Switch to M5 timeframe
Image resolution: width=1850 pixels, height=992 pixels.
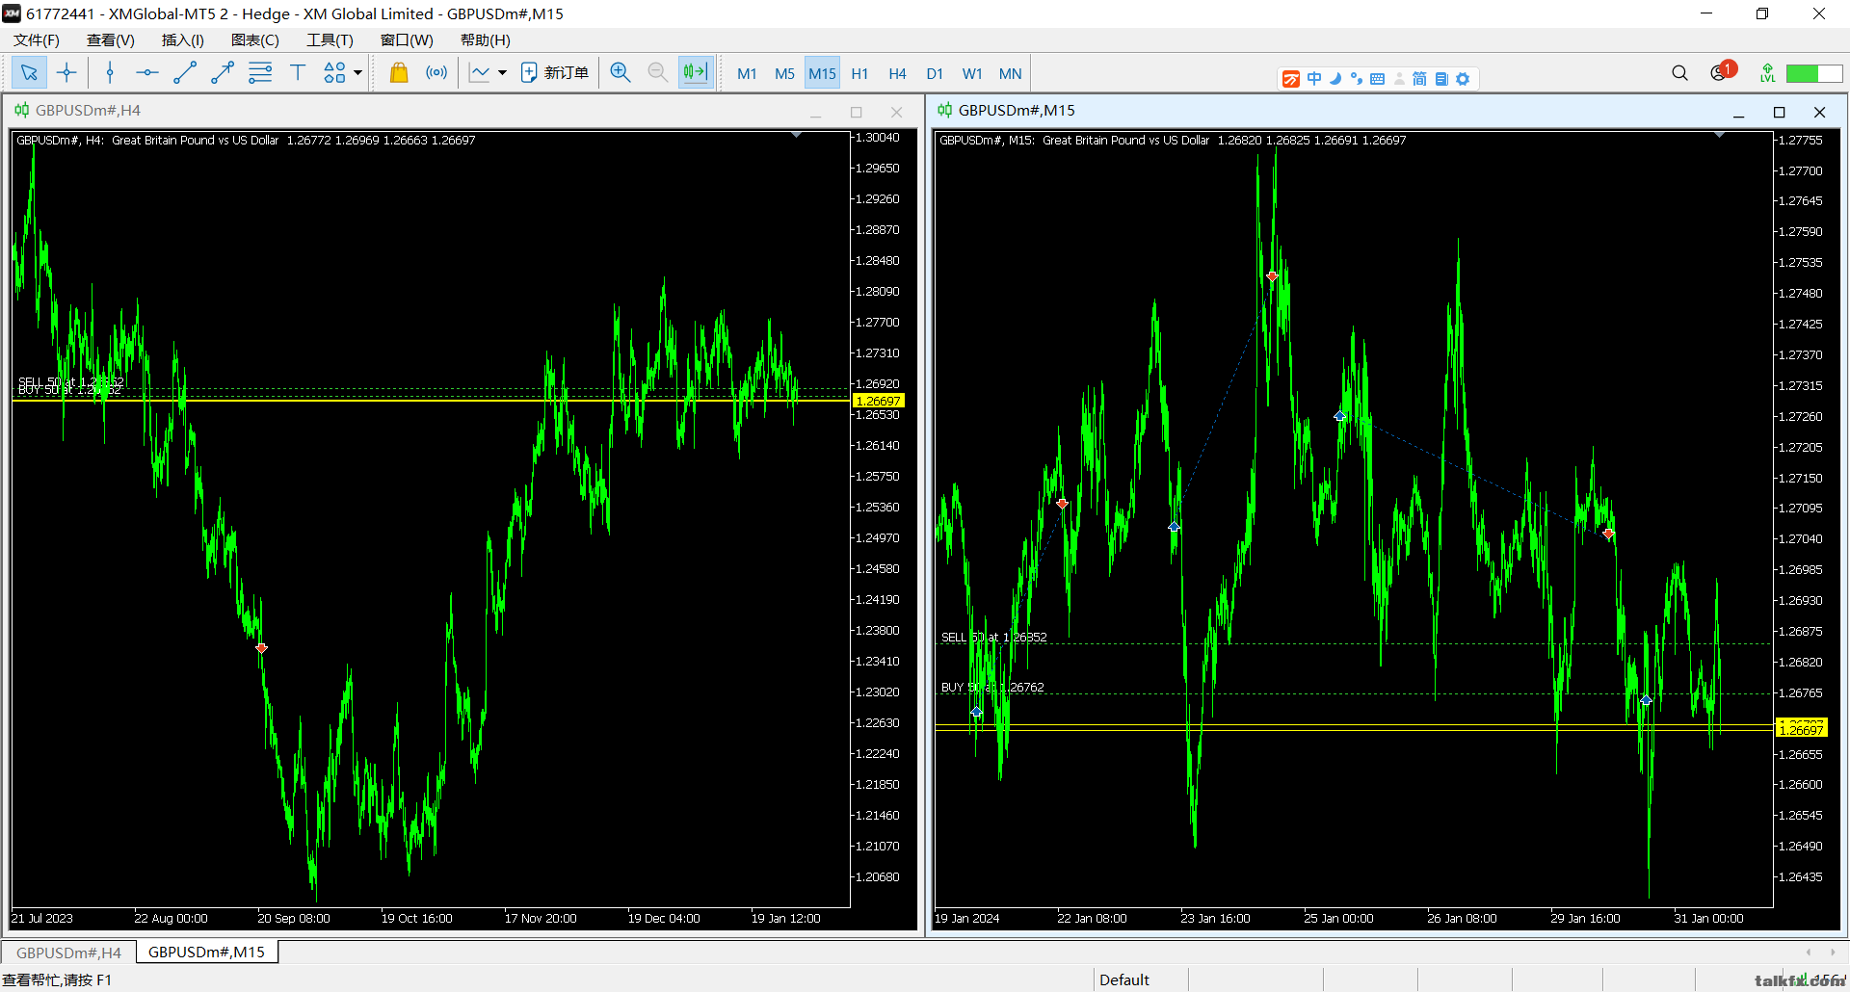coord(784,73)
